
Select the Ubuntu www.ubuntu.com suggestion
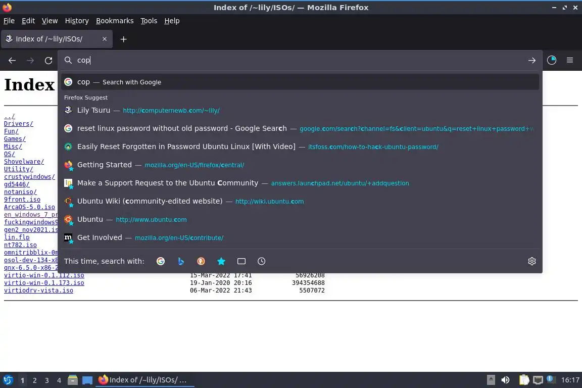[x=300, y=219]
